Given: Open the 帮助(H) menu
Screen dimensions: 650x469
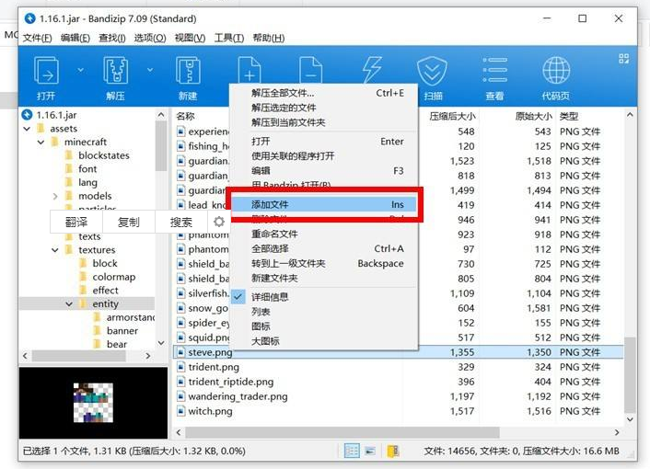Looking at the screenshot, I should (x=269, y=38).
